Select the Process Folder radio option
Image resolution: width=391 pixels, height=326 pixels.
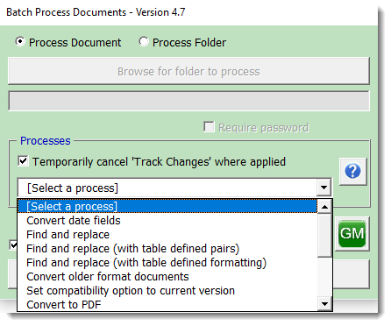tap(144, 42)
